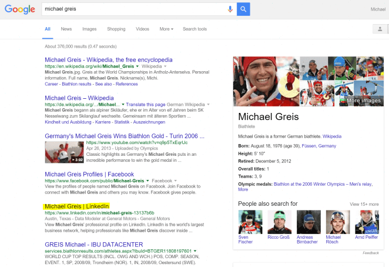Open dropdown arrow next to English Wikipedia URL
Viewport: 389px width, 267px height.
click(x=166, y=67)
